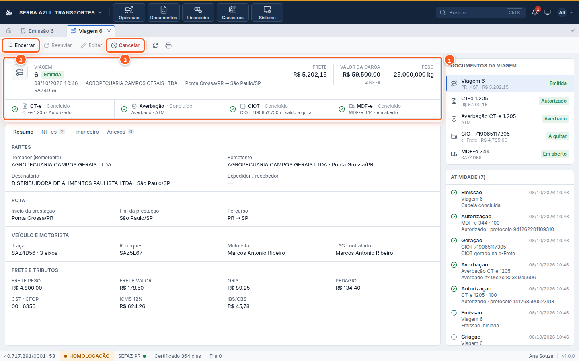This screenshot has width=579, height=361.
Task: Open the notifications bell
Action: coord(535,12)
